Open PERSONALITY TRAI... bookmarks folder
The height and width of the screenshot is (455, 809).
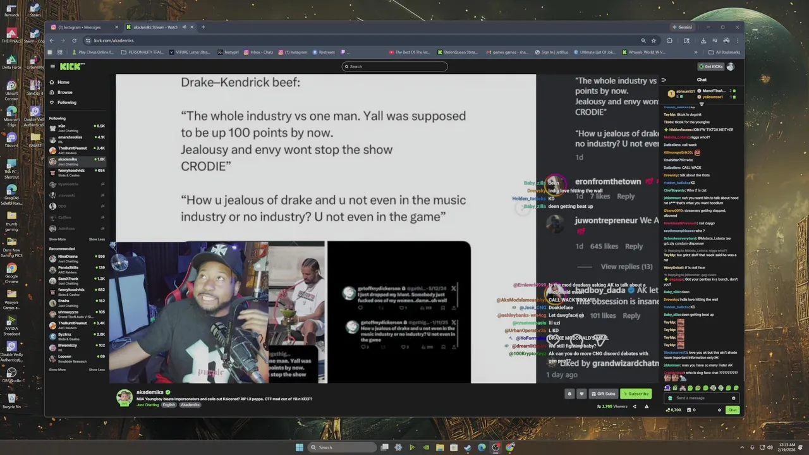142,52
